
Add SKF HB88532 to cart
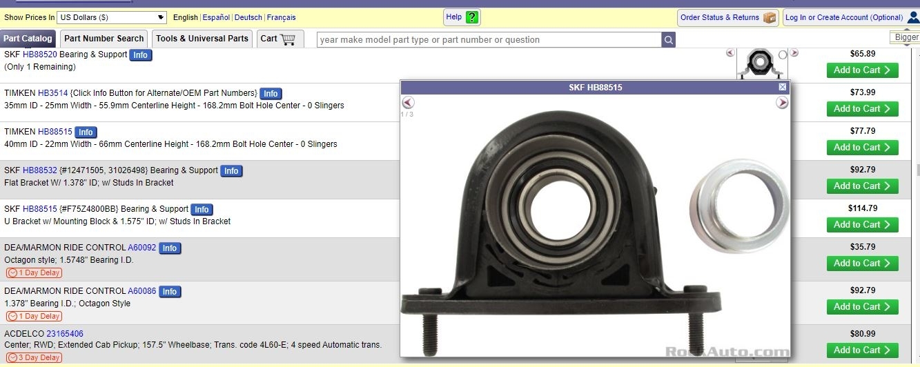[863, 186]
